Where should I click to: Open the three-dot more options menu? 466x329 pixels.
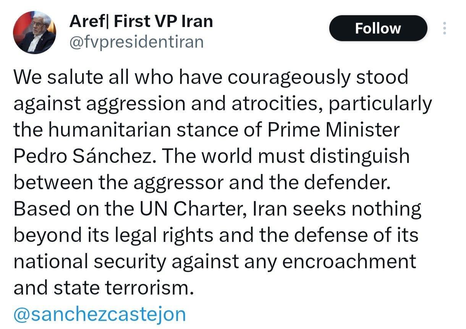coord(444,28)
